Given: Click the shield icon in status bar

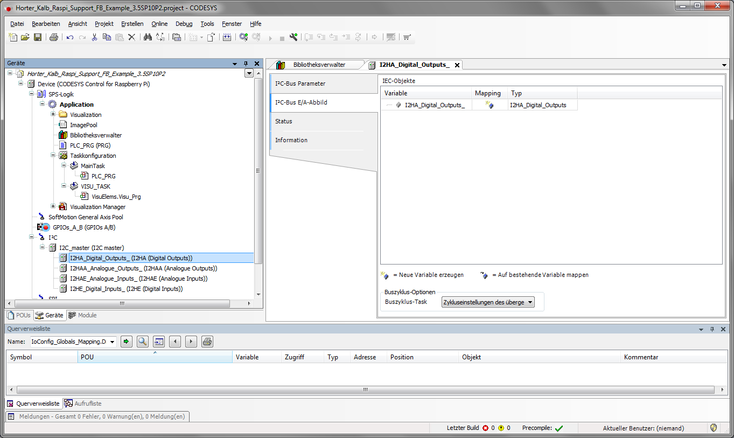Looking at the screenshot, I should (x=714, y=428).
